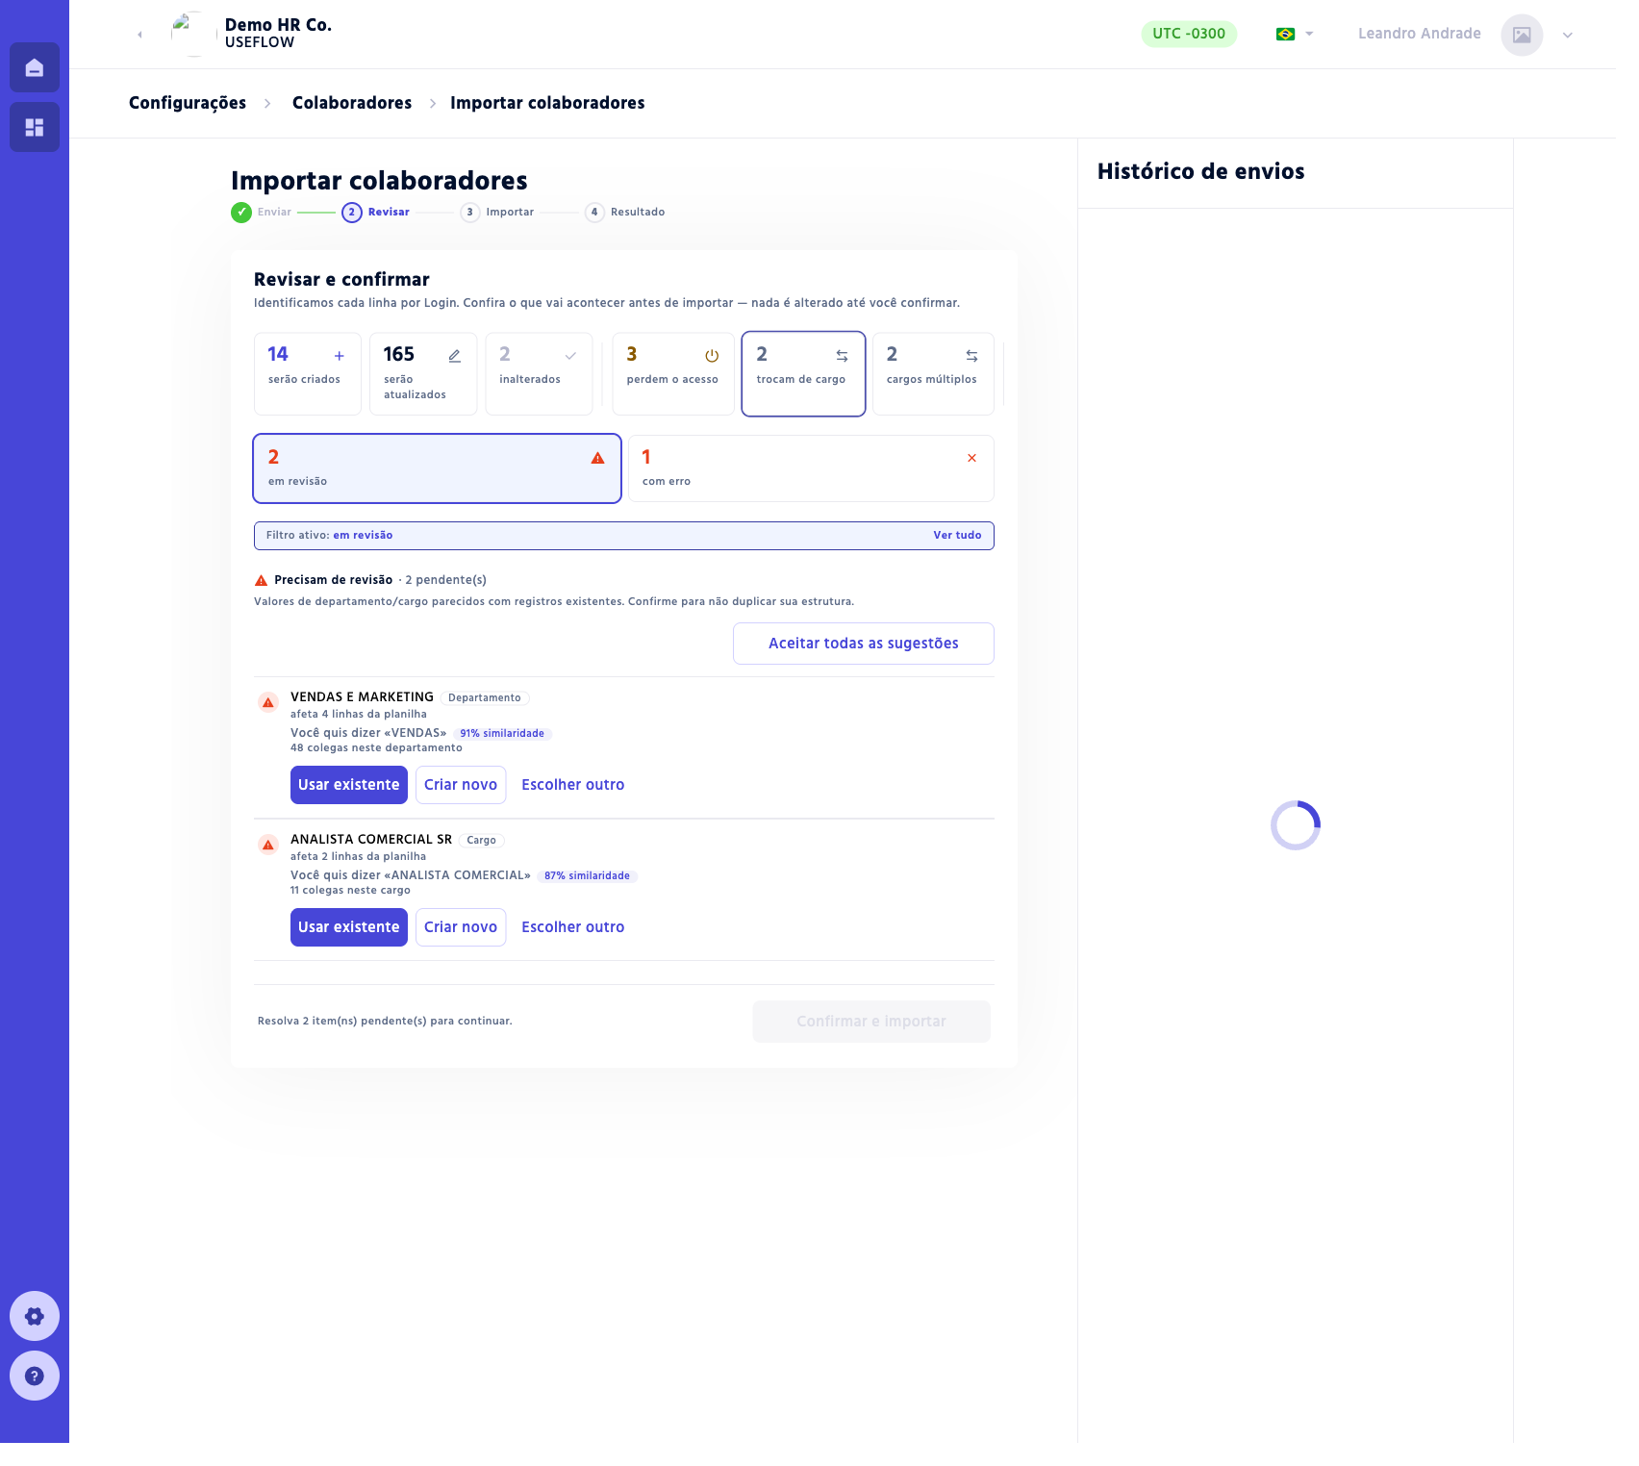The height and width of the screenshot is (1466, 1639).
Task: Click Criar novo for ANALISTA COMERCIAL SR
Action: [461, 927]
